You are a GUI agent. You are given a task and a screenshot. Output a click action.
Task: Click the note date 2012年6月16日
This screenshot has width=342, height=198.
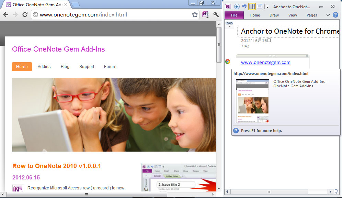(x=256, y=40)
